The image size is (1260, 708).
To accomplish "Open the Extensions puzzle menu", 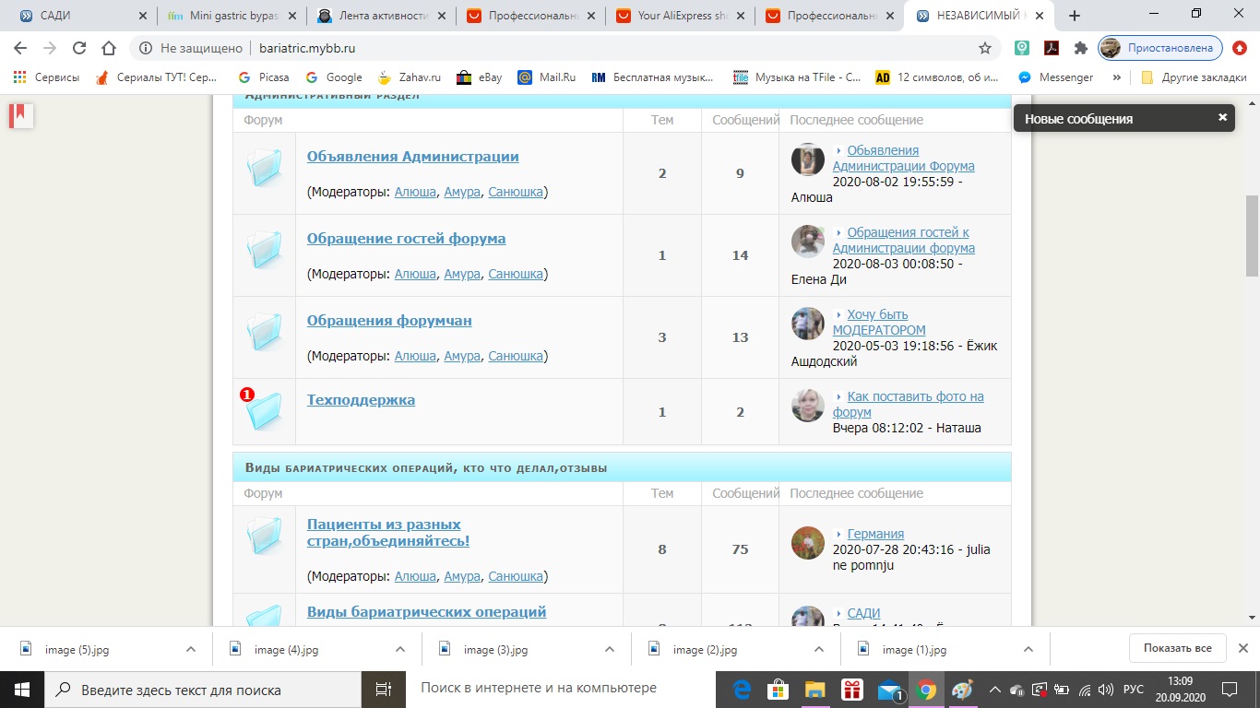I will (1081, 48).
